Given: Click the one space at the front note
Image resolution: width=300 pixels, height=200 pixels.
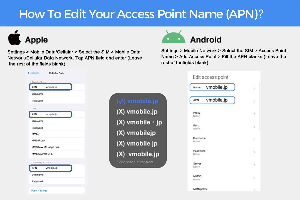Looking at the screenshot, I should click(135, 162).
